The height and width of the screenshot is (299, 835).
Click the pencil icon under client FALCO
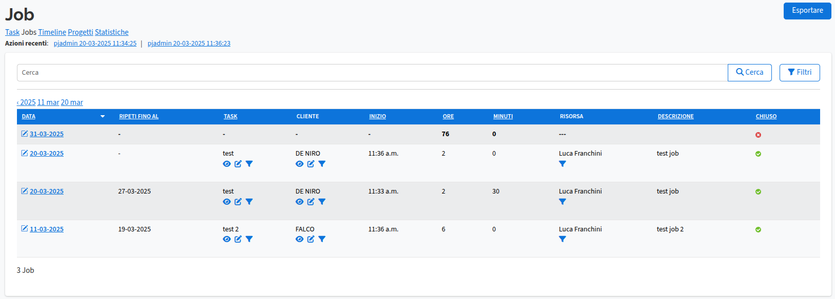(311, 239)
